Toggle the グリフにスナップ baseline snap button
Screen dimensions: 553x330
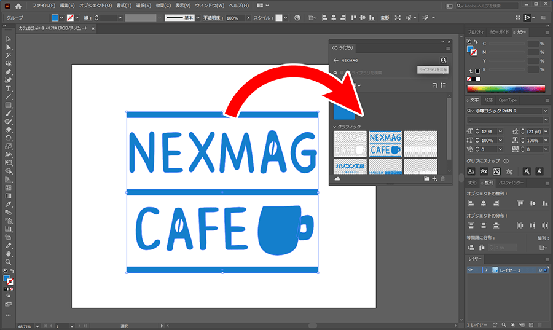tap(472, 171)
